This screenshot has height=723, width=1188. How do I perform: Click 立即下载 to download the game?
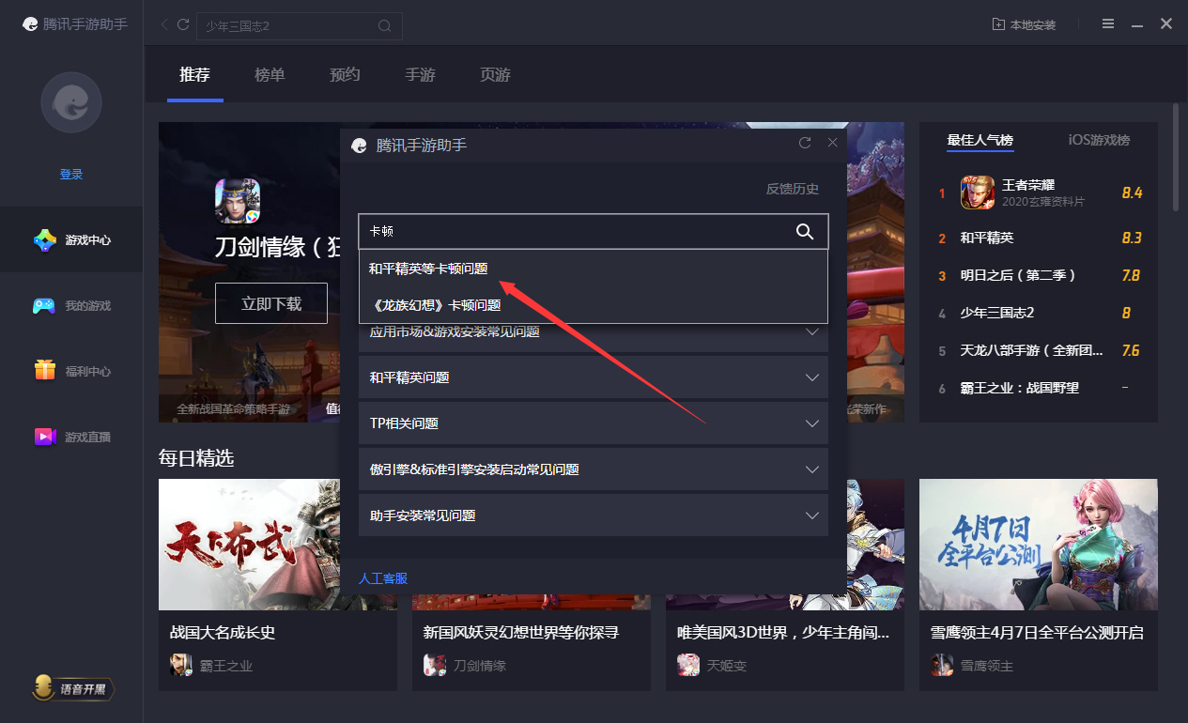coord(271,302)
